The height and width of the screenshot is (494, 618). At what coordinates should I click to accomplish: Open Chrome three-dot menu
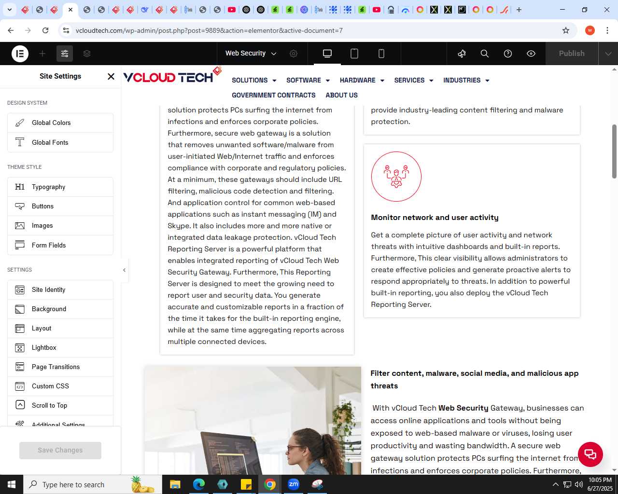[607, 30]
